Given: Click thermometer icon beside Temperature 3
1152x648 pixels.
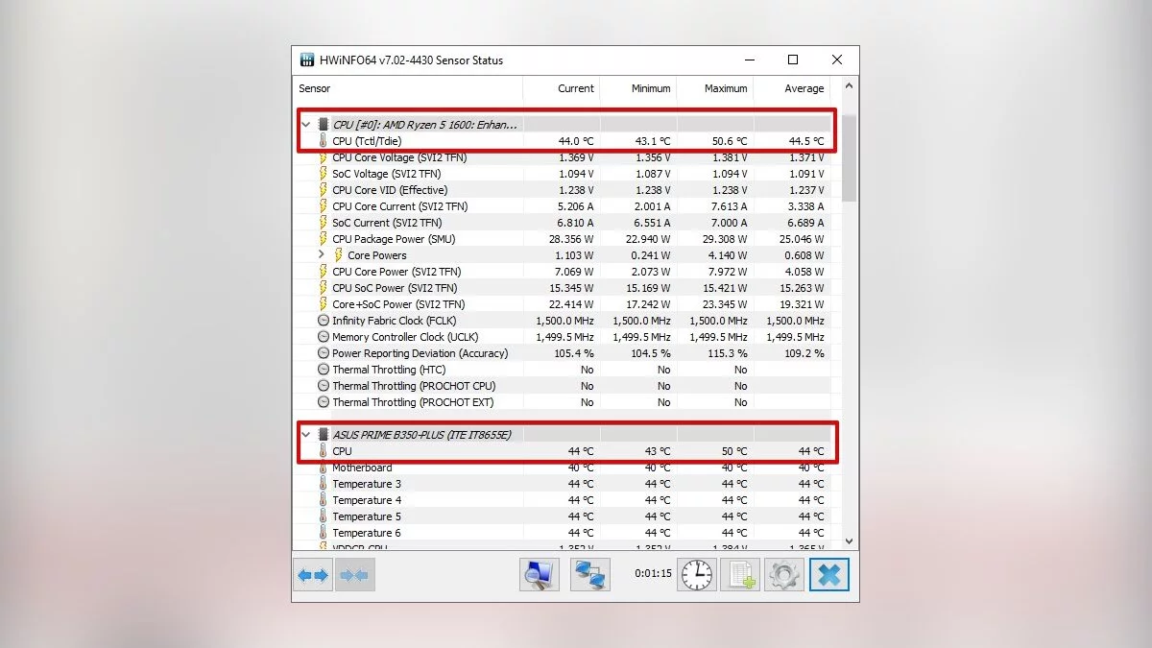Looking at the screenshot, I should coord(323,484).
